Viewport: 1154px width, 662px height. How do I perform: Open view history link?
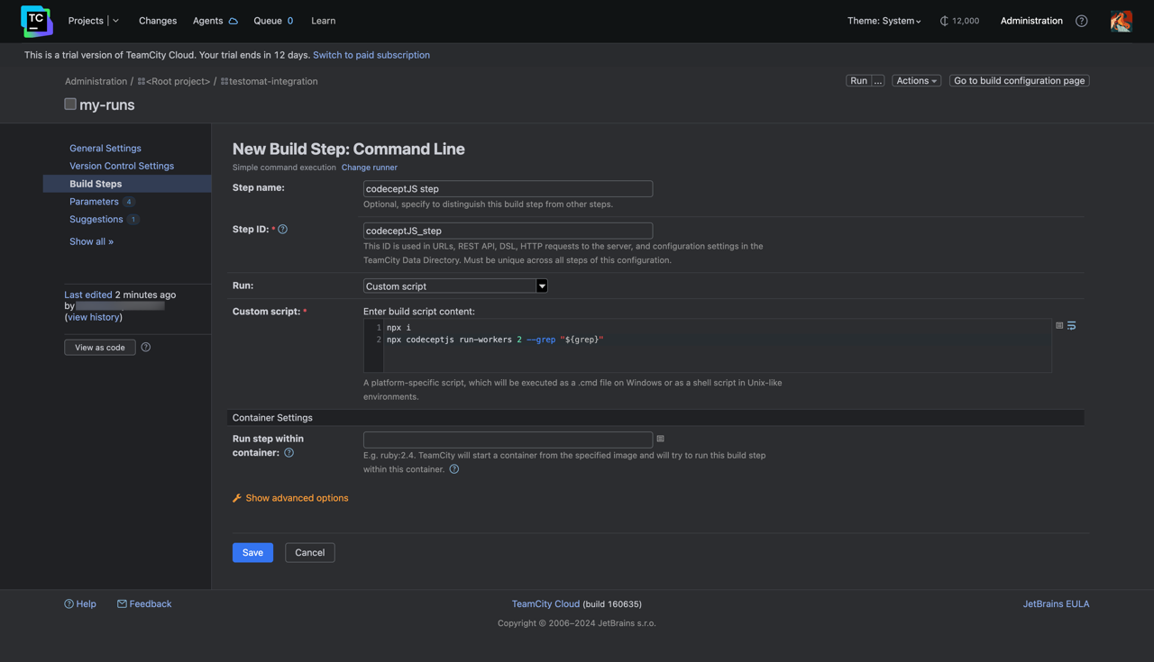point(94,317)
